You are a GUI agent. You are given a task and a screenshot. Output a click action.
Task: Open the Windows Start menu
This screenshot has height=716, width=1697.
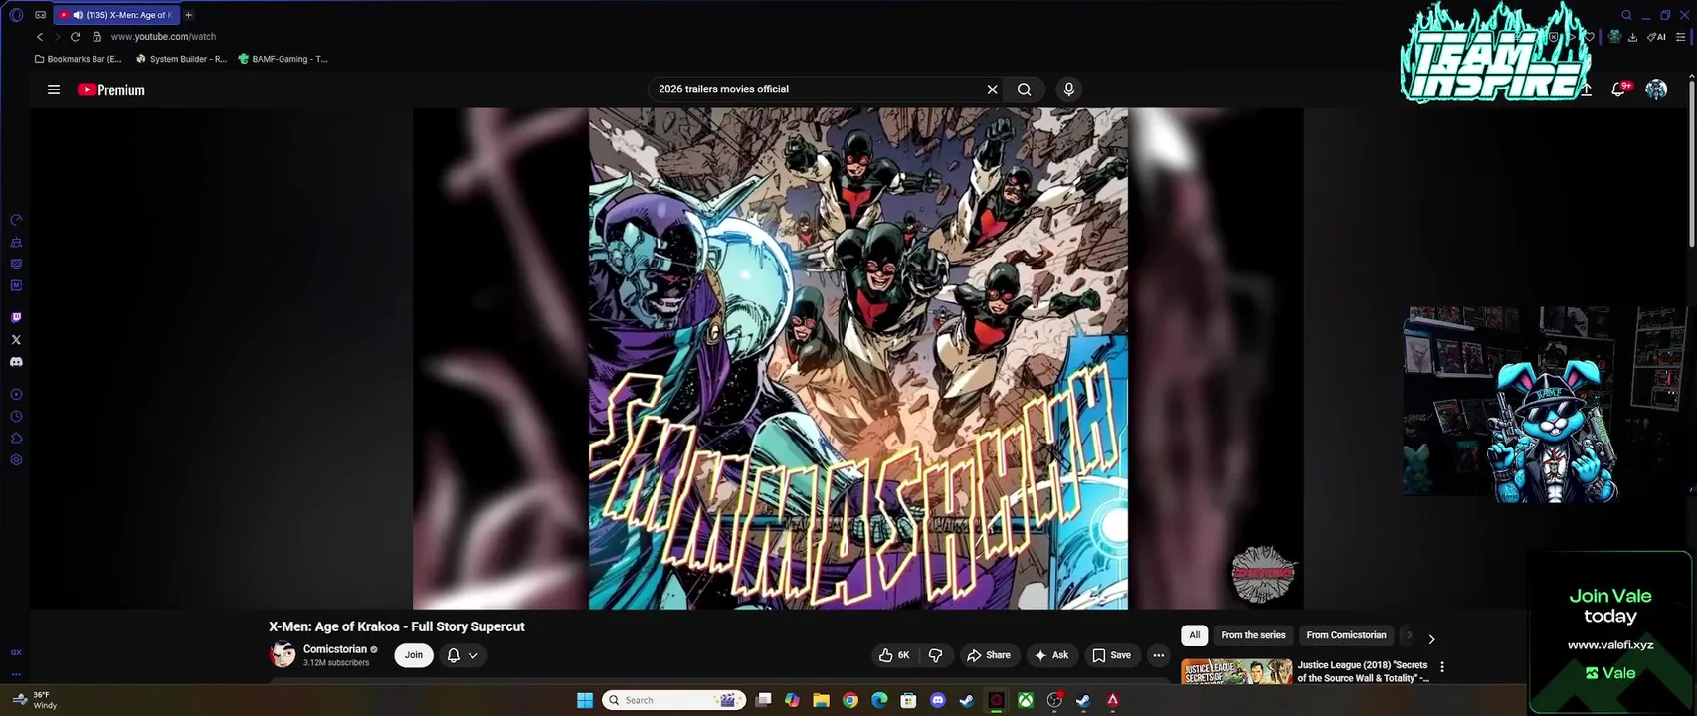click(585, 700)
